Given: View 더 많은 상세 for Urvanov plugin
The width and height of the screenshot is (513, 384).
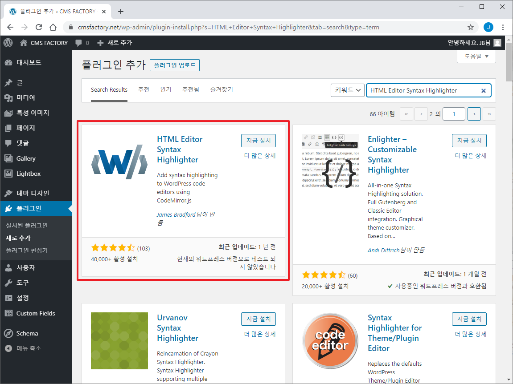Looking at the screenshot, I should coord(260,334).
